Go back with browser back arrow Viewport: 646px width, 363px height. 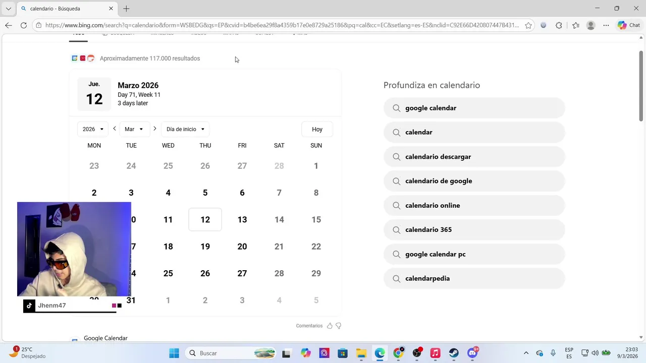[9, 25]
